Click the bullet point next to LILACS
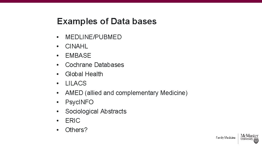Image resolution: width=262 pixels, height=147 pixels. coord(58,83)
